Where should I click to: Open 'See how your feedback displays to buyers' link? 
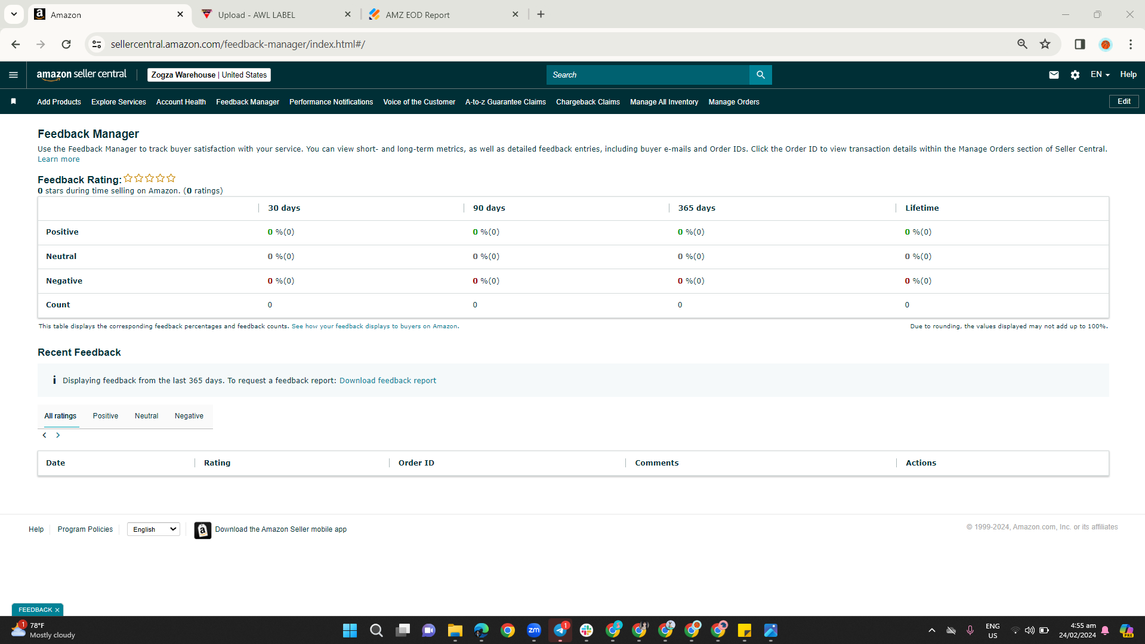pyautogui.click(x=374, y=326)
